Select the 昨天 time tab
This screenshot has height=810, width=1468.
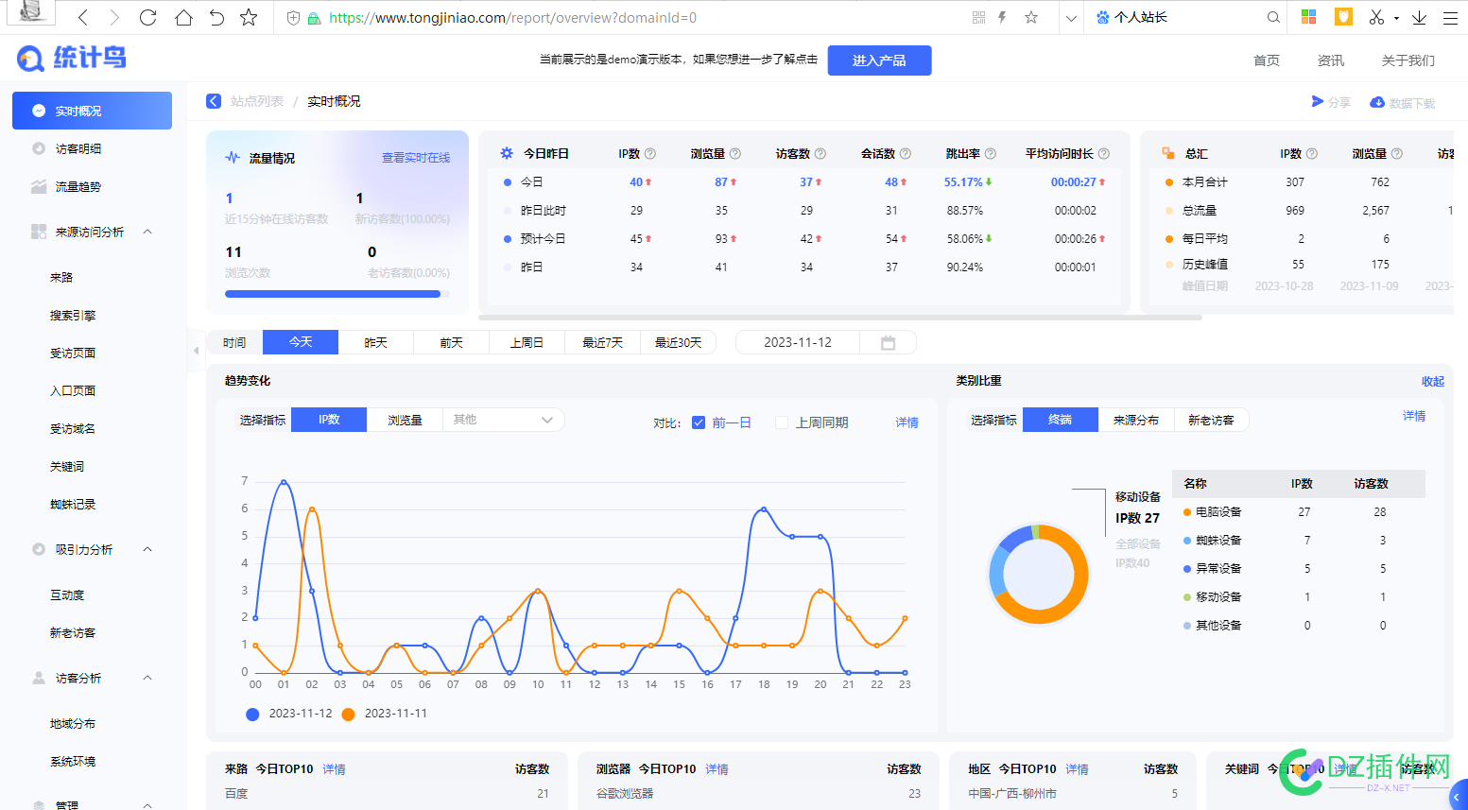point(376,342)
